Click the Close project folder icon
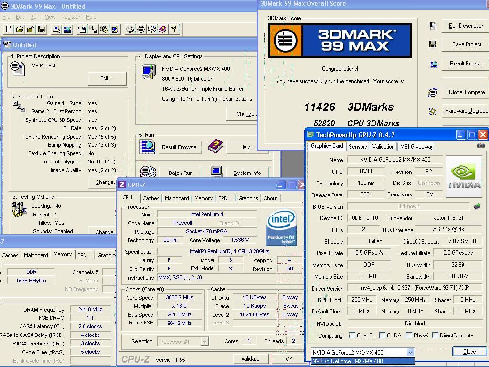 click(x=31, y=29)
